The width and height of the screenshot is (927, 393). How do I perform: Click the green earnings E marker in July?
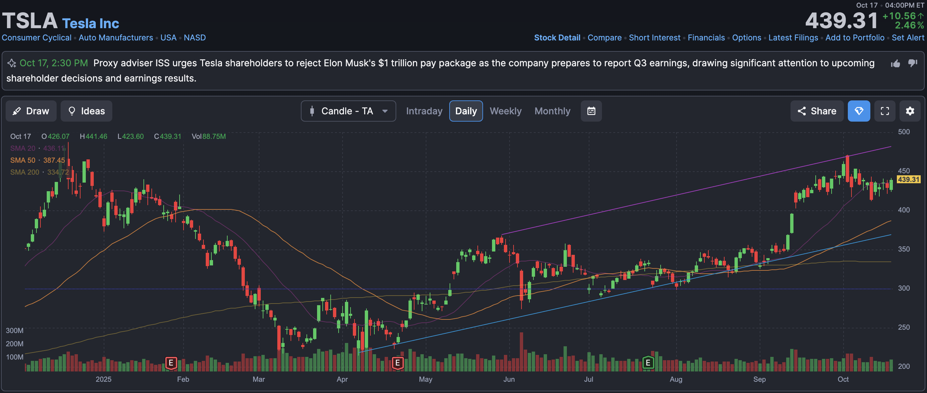pos(648,363)
